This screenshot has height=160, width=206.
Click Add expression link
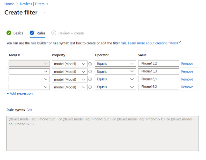pos(20,93)
